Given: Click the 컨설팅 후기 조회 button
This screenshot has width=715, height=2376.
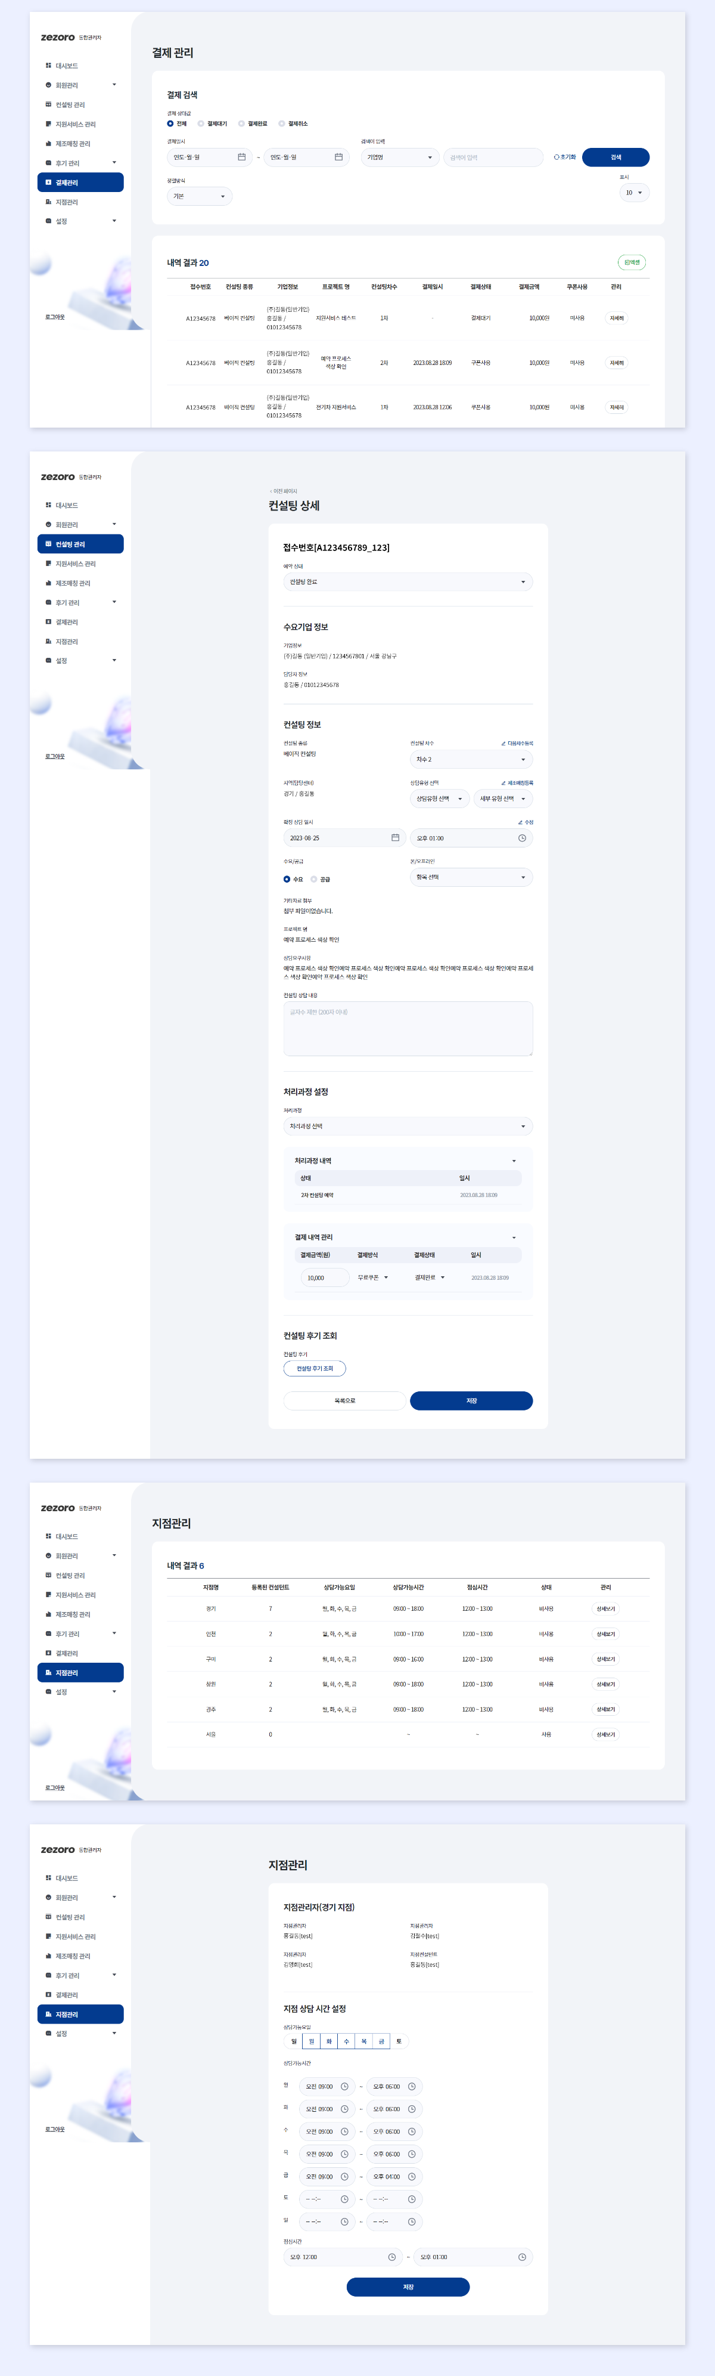Looking at the screenshot, I should click(x=314, y=1369).
